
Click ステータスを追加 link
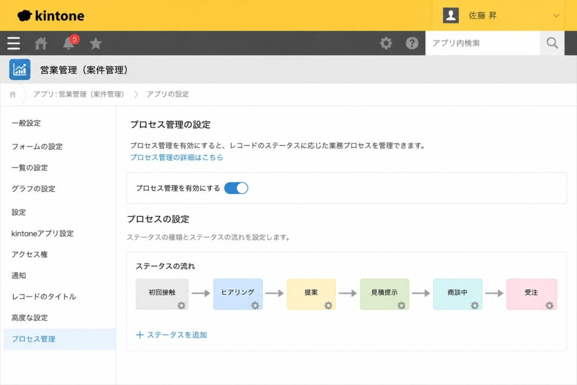[x=177, y=335]
